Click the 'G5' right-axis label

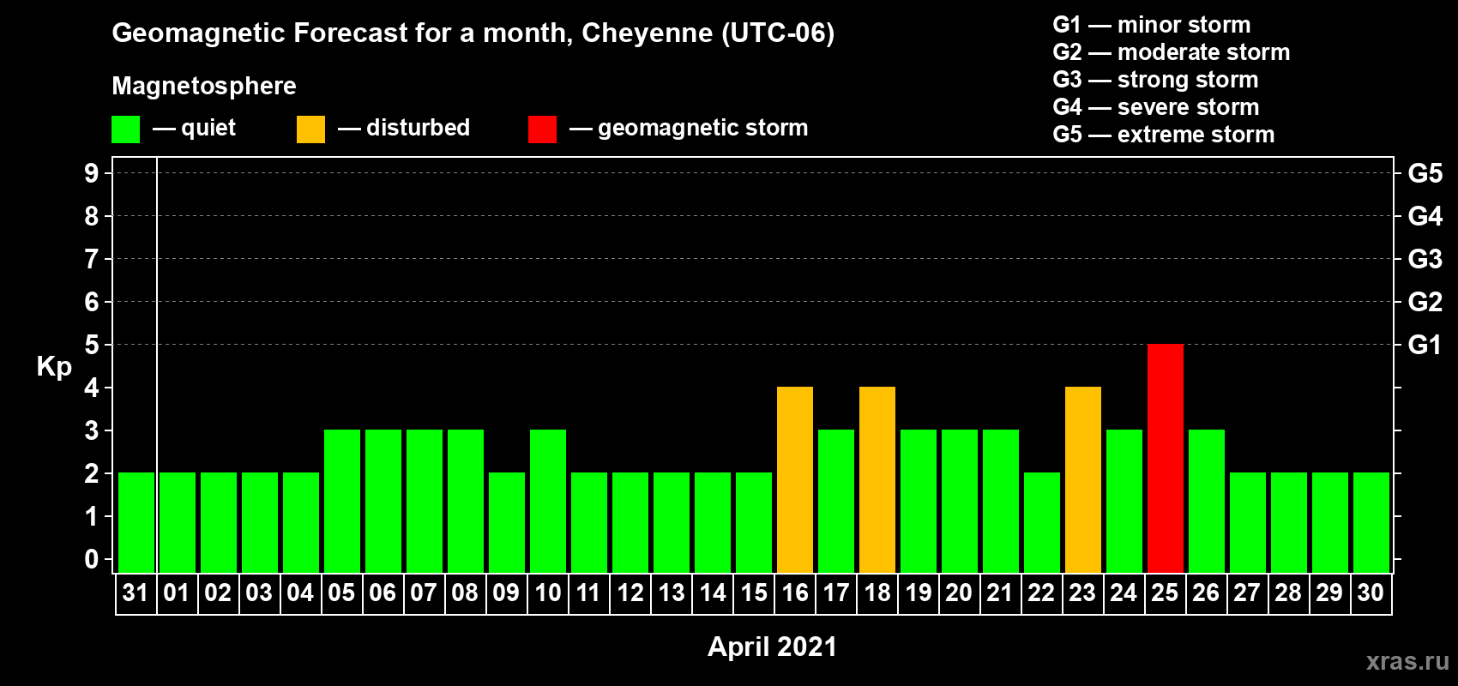pos(1425,173)
